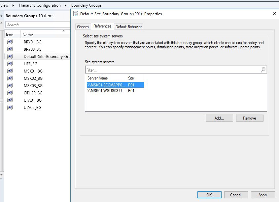This screenshot has width=279, height=202.
Task: Click the OTHER_BG boundary group icon
Action: [x=10, y=93]
